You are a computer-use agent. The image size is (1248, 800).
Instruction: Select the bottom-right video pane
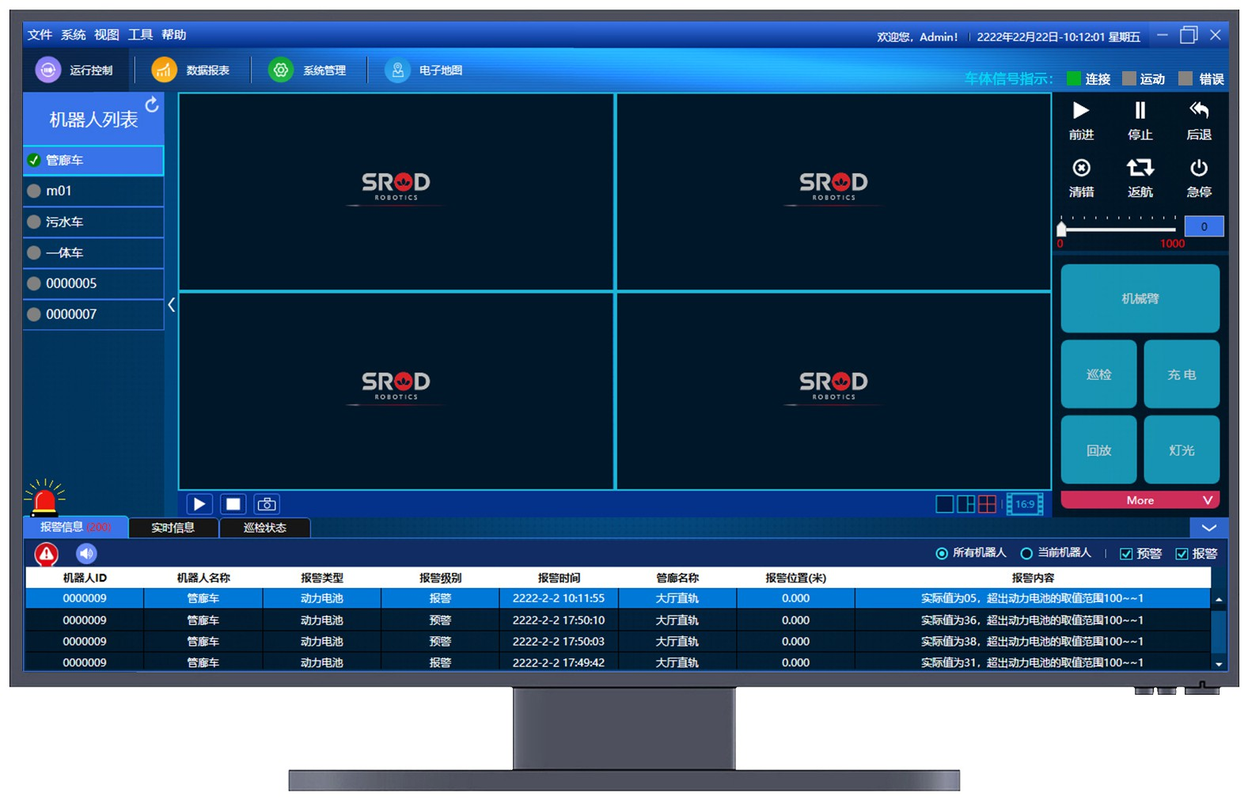(x=833, y=391)
